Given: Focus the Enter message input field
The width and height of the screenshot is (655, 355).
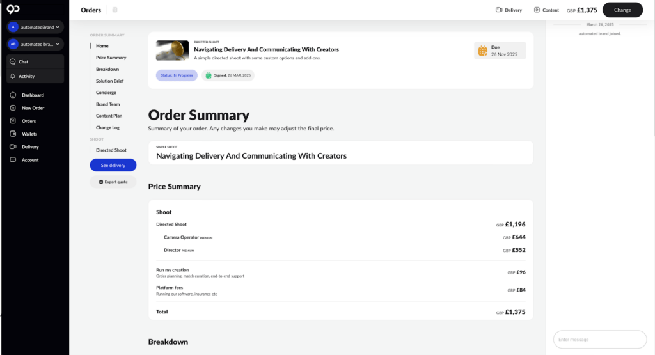Looking at the screenshot, I should (x=599, y=340).
